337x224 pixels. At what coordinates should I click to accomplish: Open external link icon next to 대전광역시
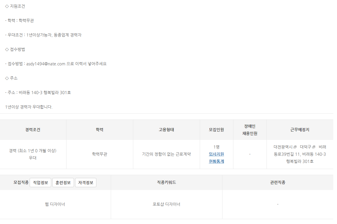295,147
